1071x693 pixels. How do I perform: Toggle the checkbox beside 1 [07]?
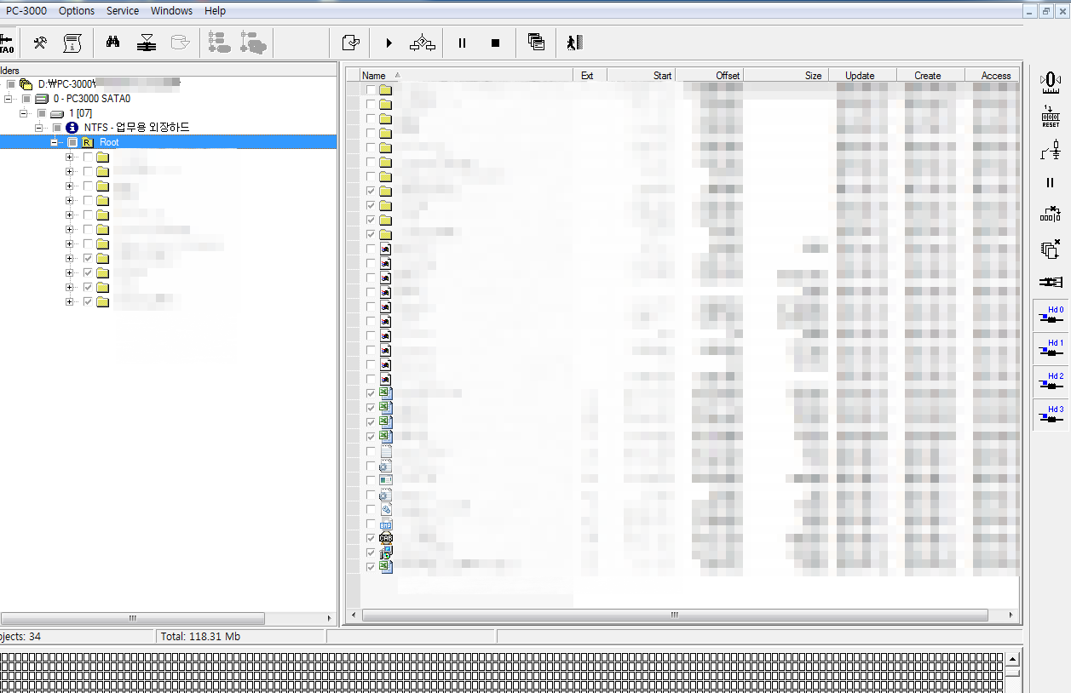(41, 113)
